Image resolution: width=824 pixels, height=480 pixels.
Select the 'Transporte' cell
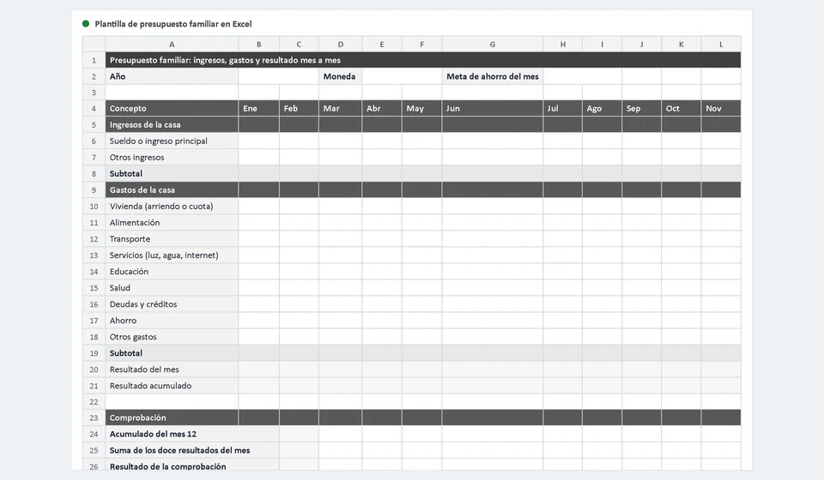pyautogui.click(x=172, y=238)
